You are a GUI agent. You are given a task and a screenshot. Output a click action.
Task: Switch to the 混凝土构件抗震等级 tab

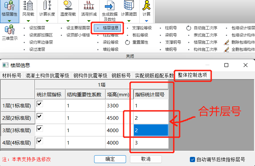pyautogui.click(x=47, y=76)
